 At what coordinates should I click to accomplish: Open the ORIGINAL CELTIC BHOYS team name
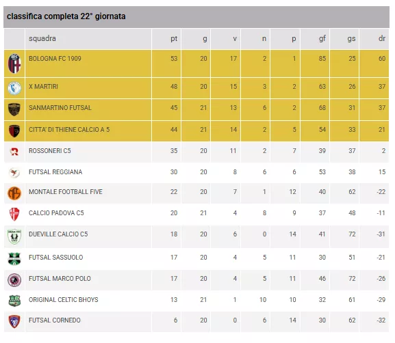point(64,300)
